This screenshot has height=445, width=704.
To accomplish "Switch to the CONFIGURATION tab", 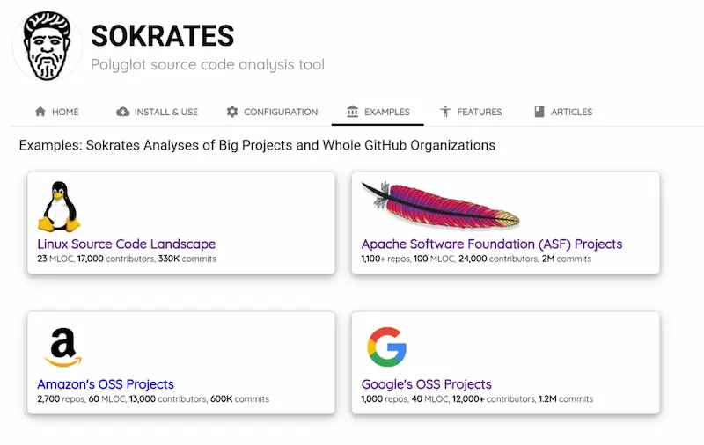I will 272,112.
